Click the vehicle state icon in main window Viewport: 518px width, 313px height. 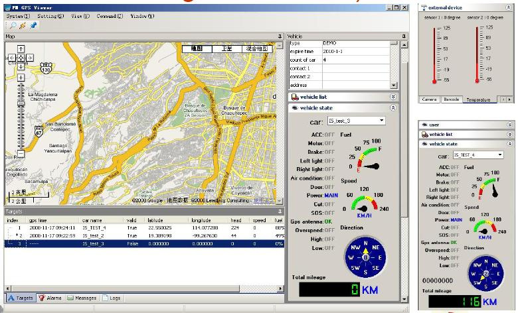click(295, 108)
